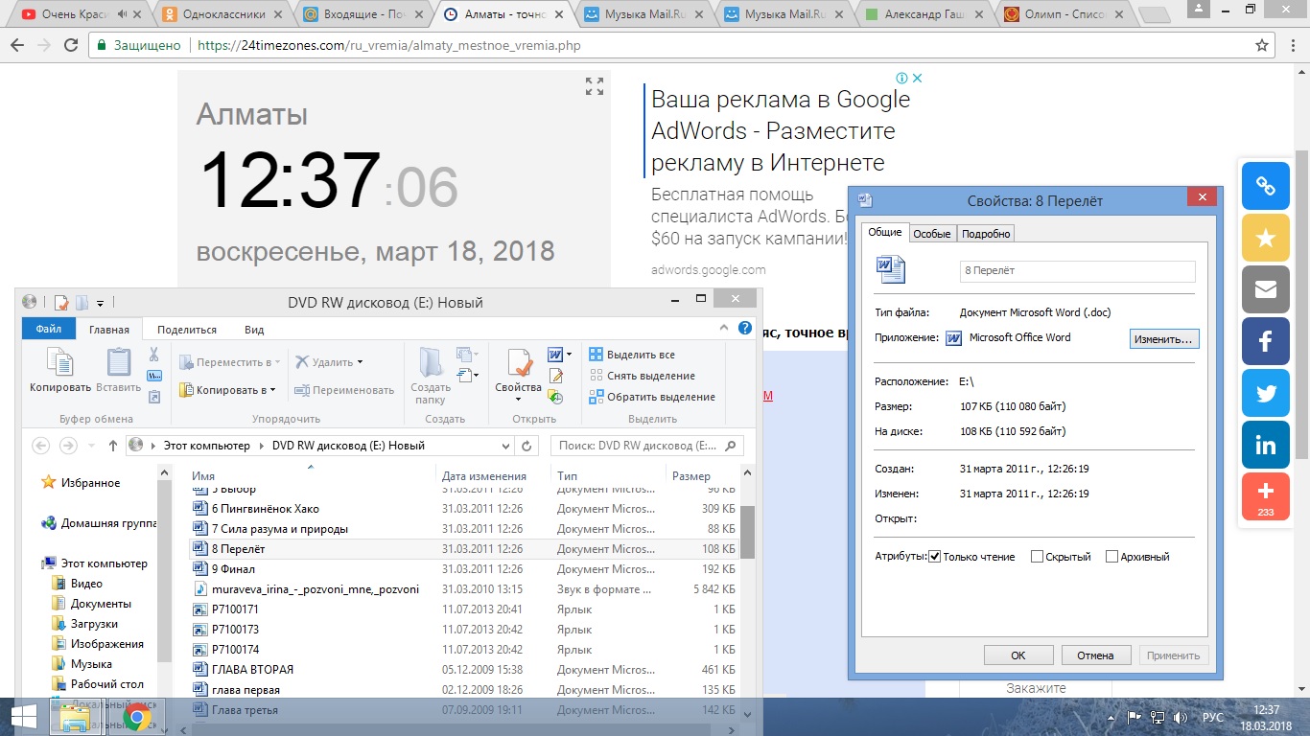Open Музыка folder in navigation pane
Viewport: 1310px width, 736px height.
coord(91,664)
